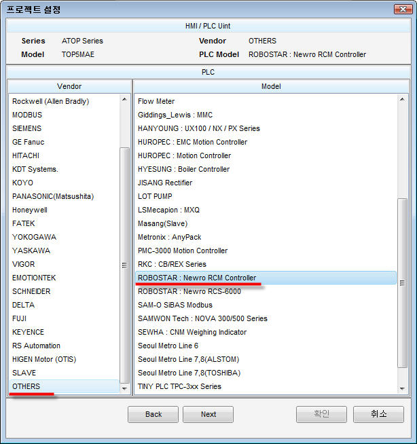Close the 프로젝트 설정 dialog
This screenshot has height=444, width=417.
tap(403, 9)
